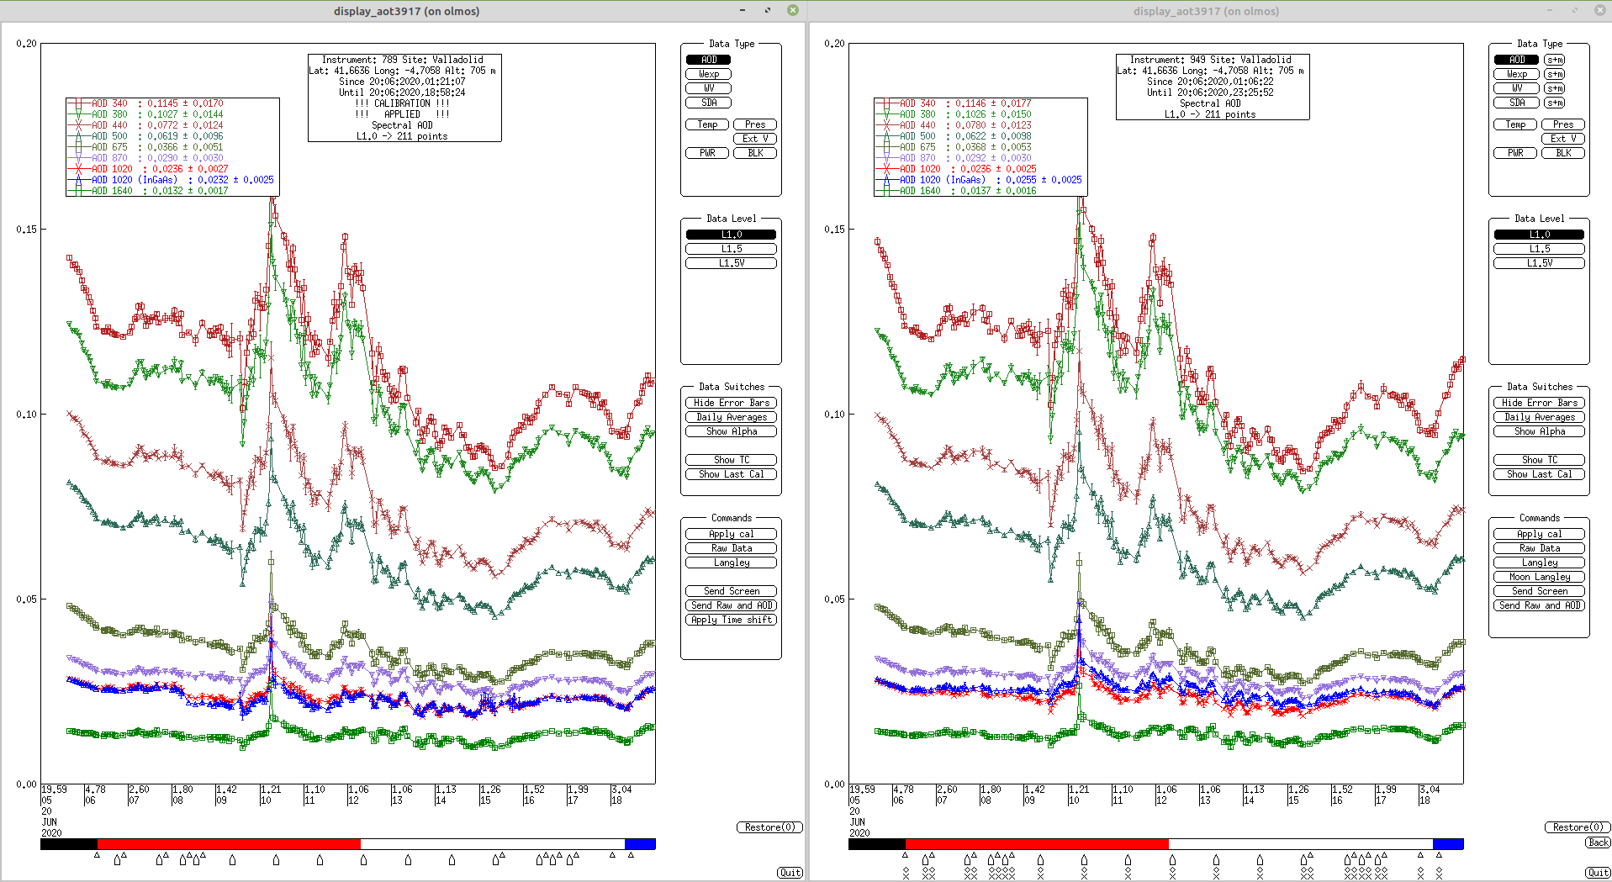Click PWR button in right window
Image resolution: width=1612 pixels, height=882 pixels.
(x=1515, y=153)
